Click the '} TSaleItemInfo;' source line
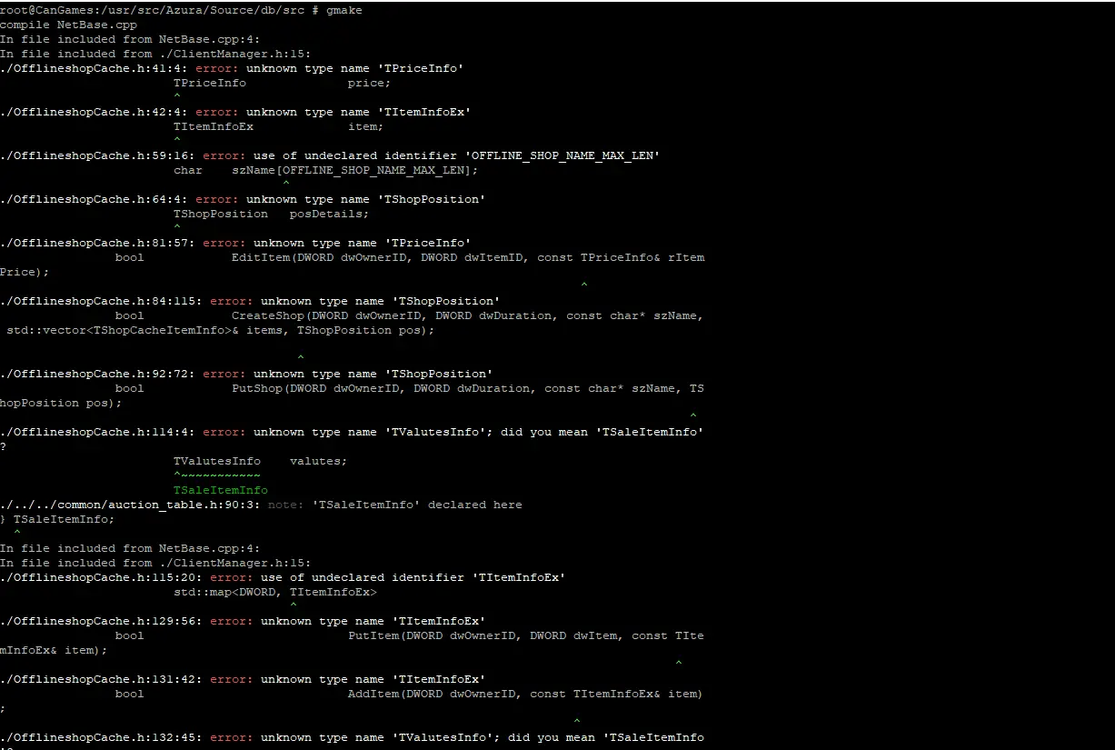Image resolution: width=1115 pixels, height=750 pixels. click(x=57, y=519)
